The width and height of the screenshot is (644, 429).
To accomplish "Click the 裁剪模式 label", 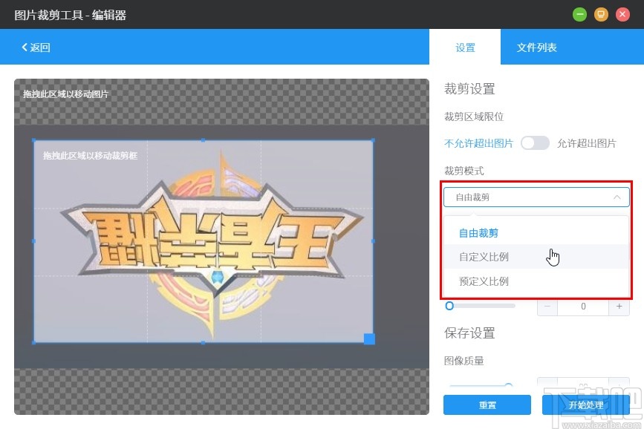I will click(464, 171).
